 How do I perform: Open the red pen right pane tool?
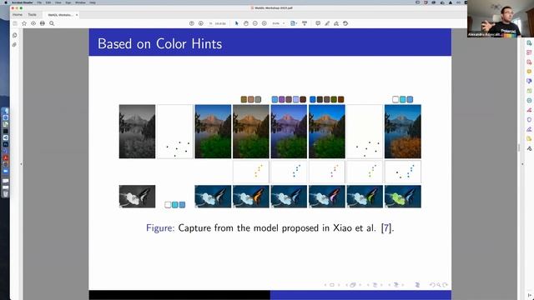pyautogui.click(x=529, y=110)
